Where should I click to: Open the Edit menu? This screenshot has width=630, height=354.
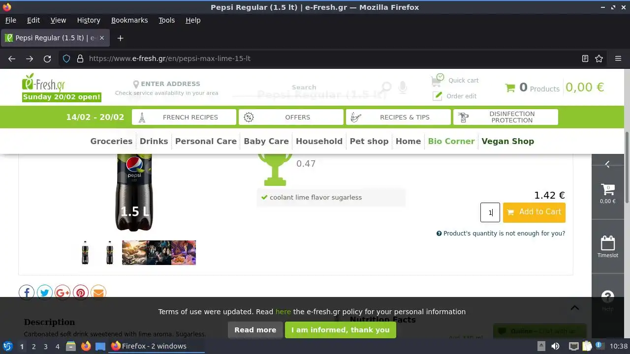(x=33, y=20)
